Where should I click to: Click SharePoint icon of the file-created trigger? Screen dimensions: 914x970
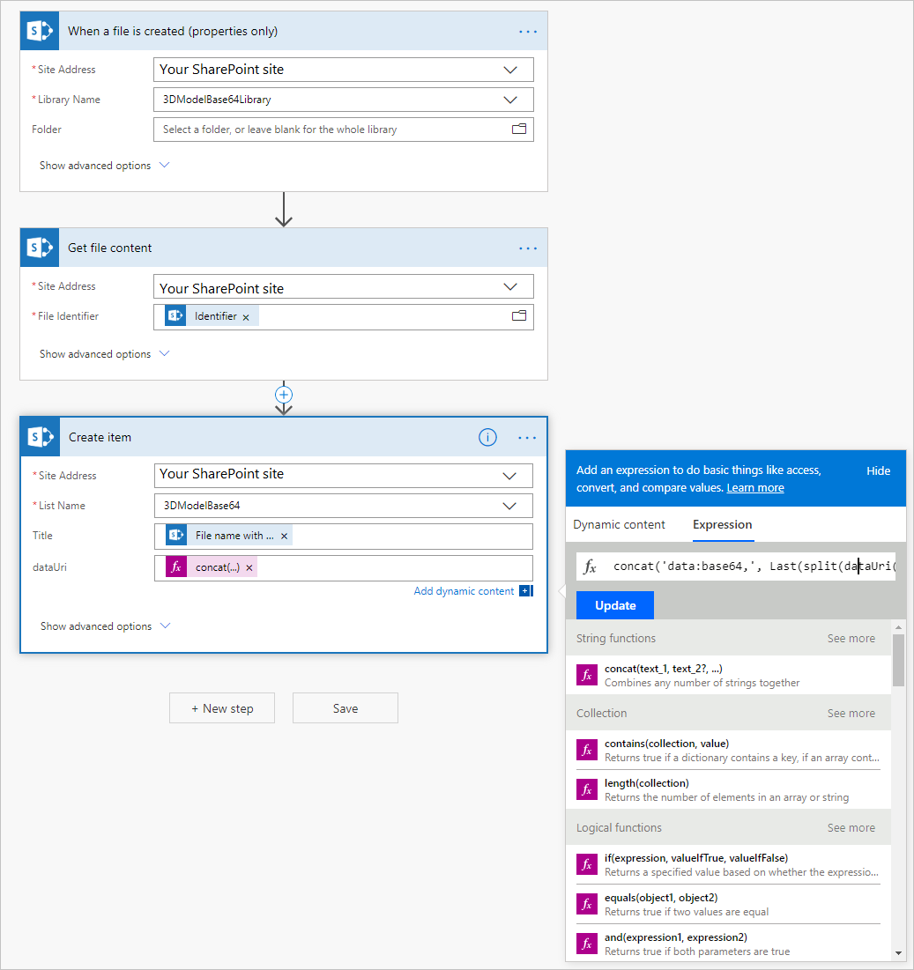(40, 31)
